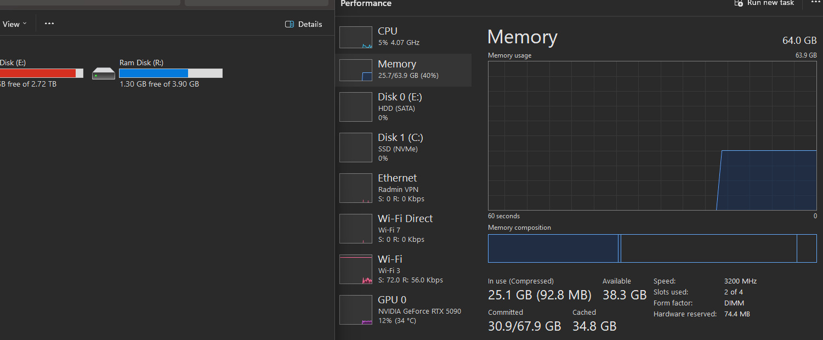Click 1.30 GB free of 3.90 GB text
This screenshot has height=340, width=823.
159,84
